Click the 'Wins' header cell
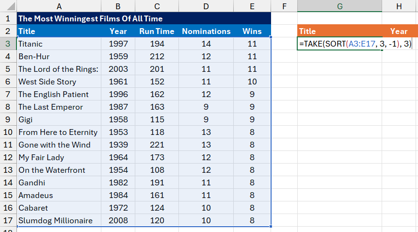 (x=252, y=31)
